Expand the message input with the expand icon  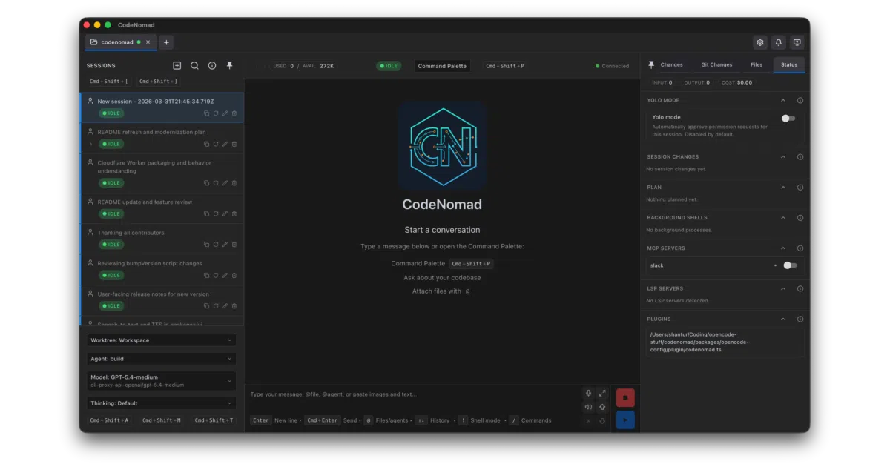602,394
